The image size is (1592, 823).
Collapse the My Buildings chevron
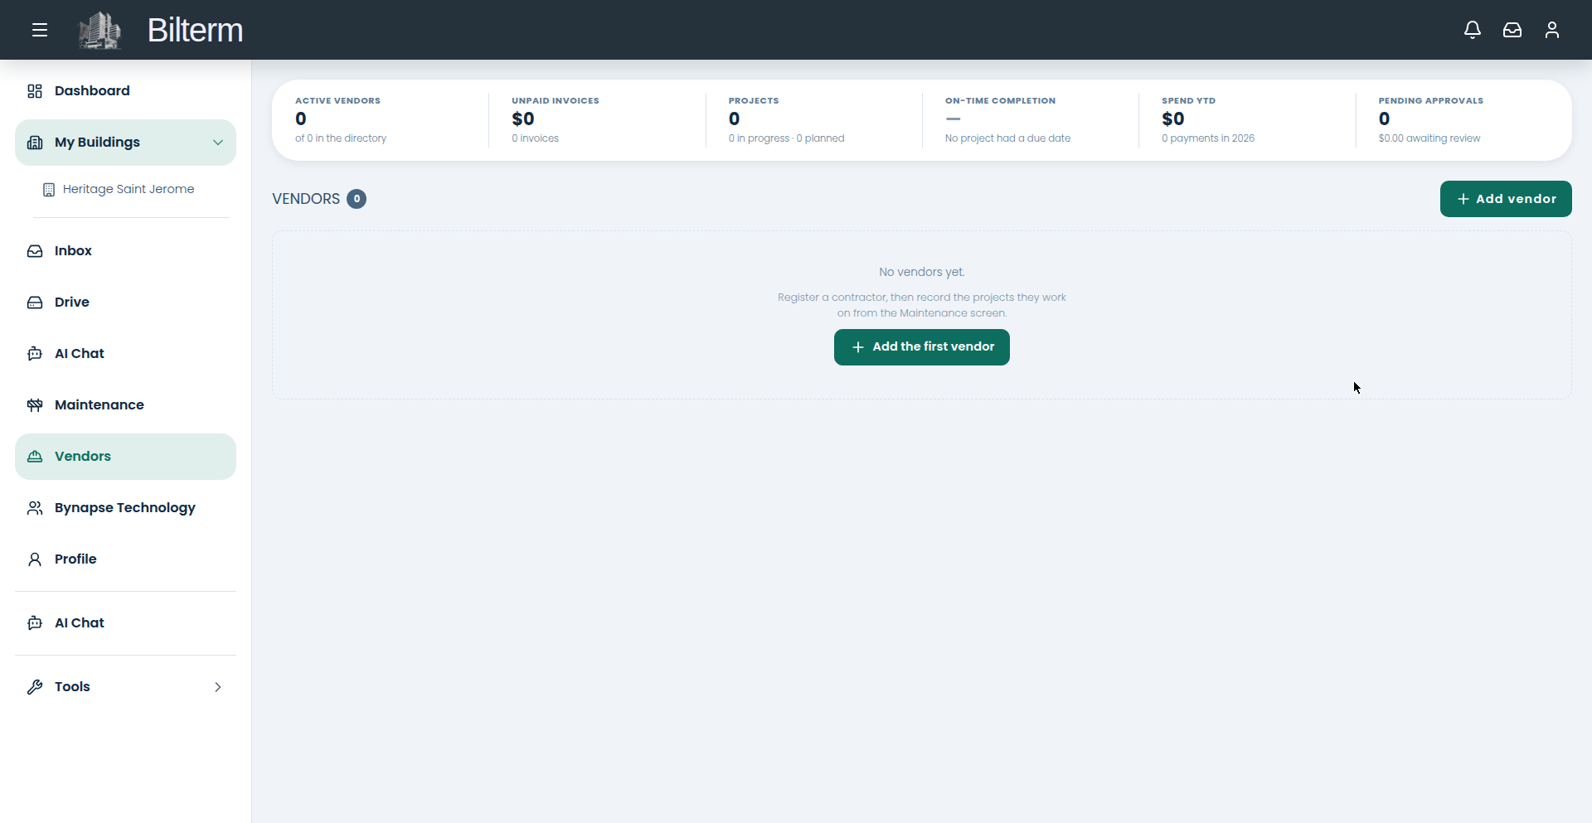tap(218, 143)
